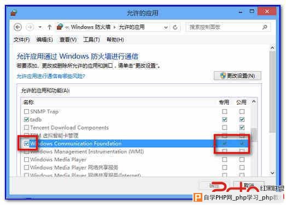Maximize the 允许的应用 window
Viewport: 286px width, 205px height.
coord(252,11)
